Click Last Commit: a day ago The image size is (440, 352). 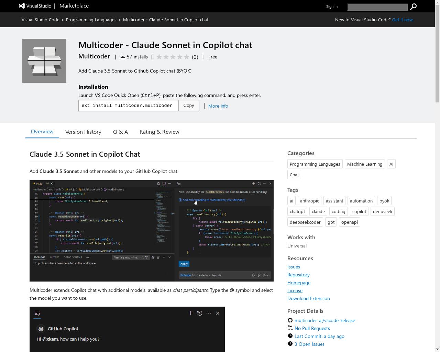pos(319,336)
